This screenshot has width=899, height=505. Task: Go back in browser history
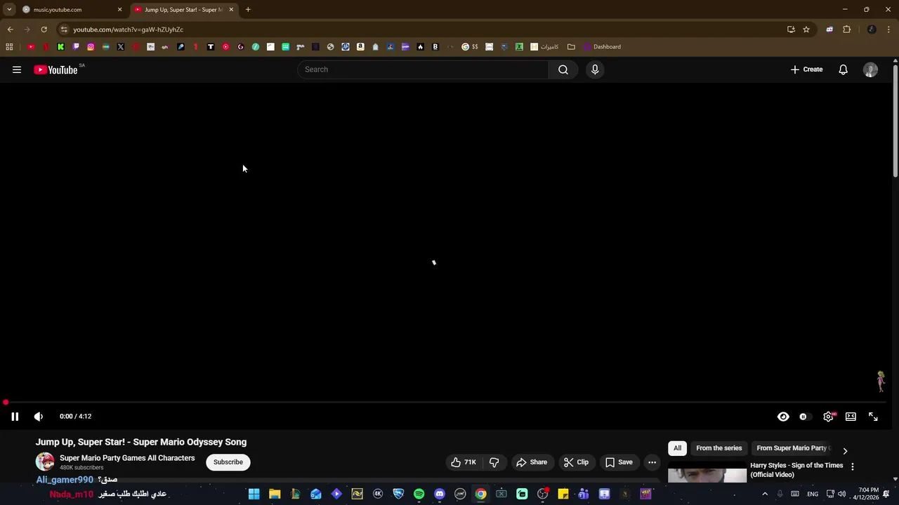[x=10, y=29]
